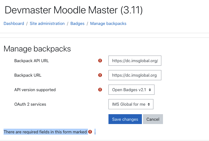Click the Backpack URL label text

[x=28, y=75]
